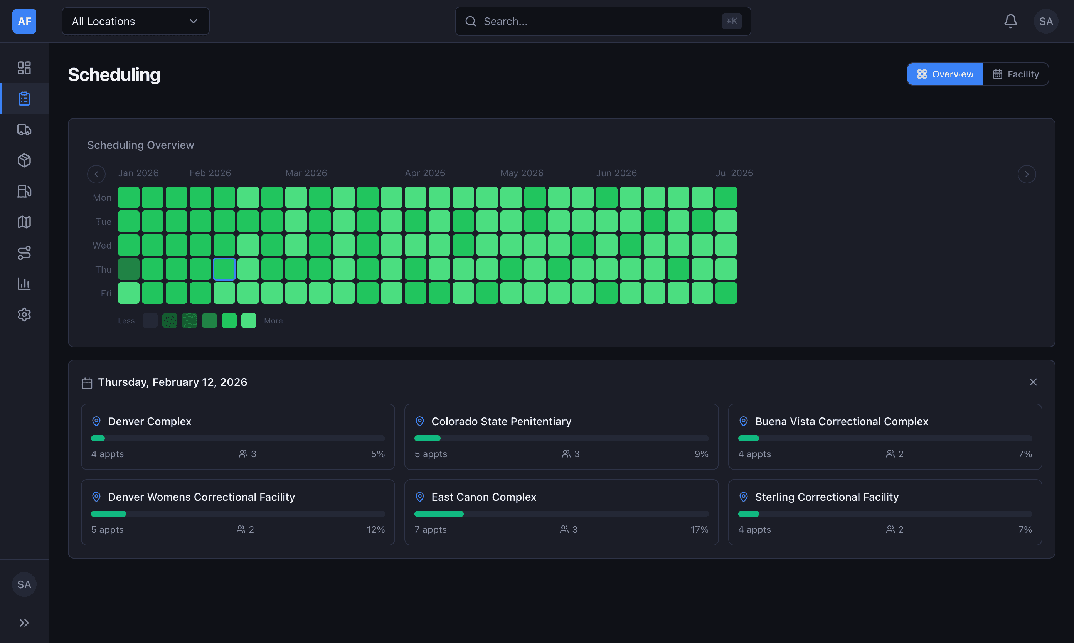Screen dimensions: 1074x643
Task: Open the routes icon in sidebar
Action: pyautogui.click(x=24, y=253)
